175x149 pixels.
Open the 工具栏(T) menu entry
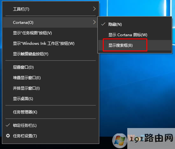click(51, 9)
